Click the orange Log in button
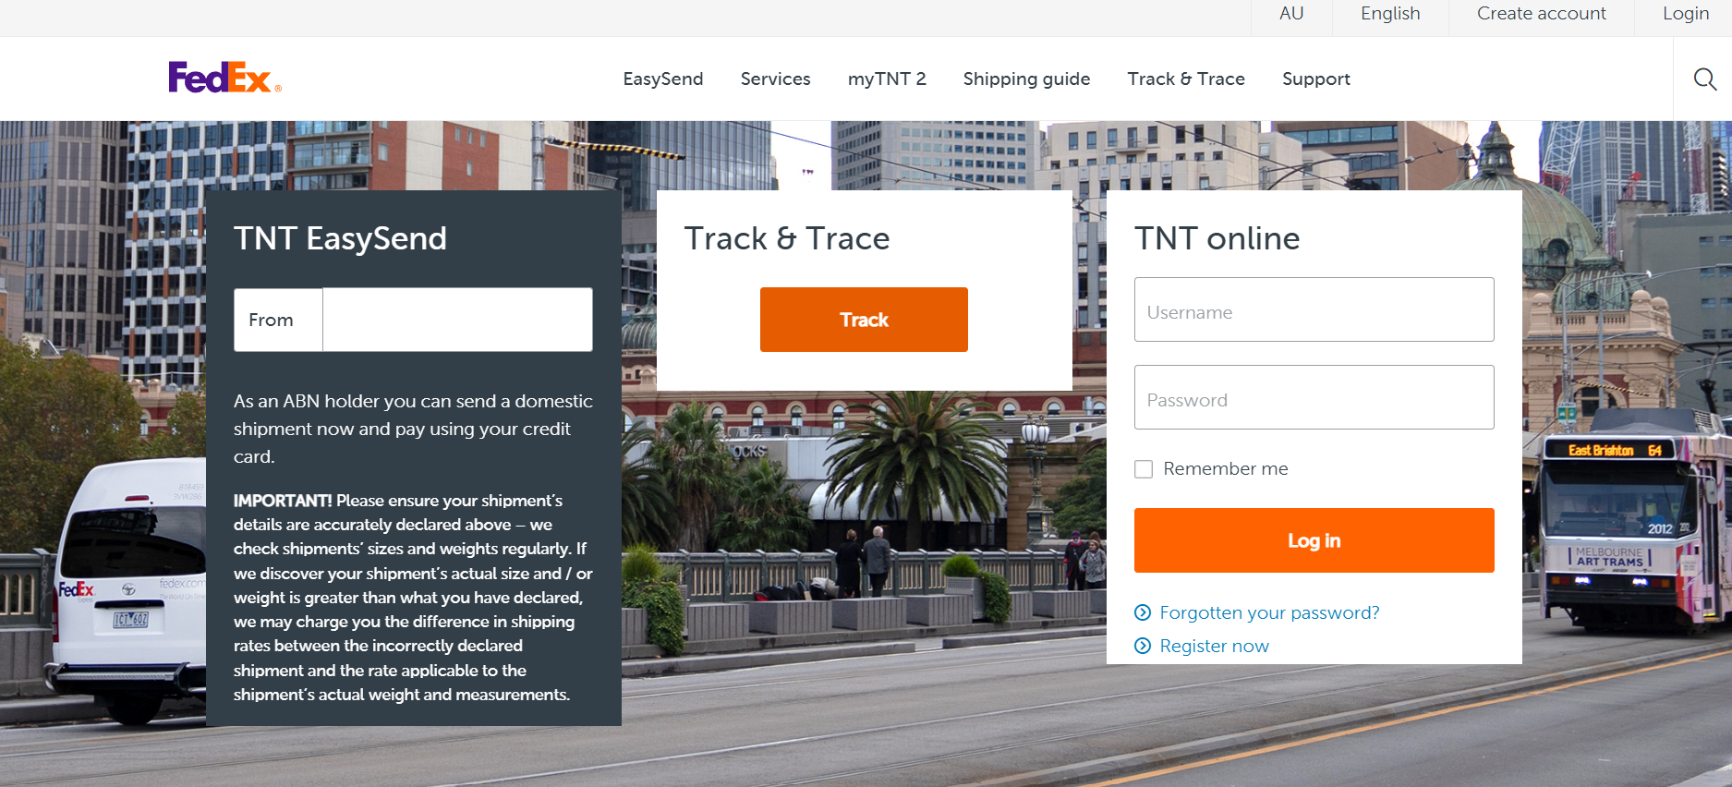This screenshot has height=787, width=1732. (x=1314, y=540)
